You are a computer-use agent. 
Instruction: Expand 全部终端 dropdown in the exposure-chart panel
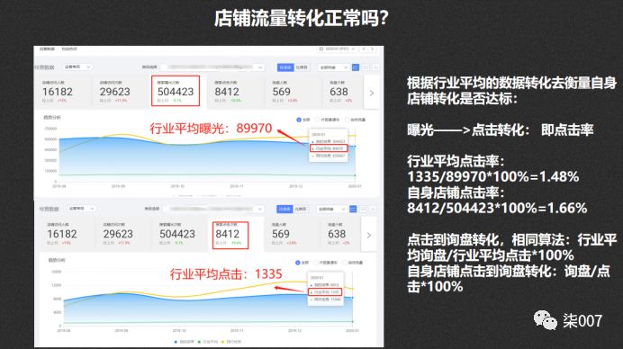click(x=333, y=67)
